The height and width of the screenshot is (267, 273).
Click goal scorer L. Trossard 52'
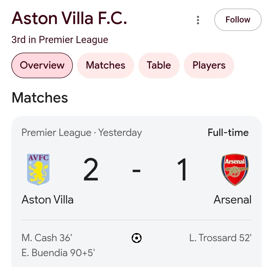coord(220,238)
